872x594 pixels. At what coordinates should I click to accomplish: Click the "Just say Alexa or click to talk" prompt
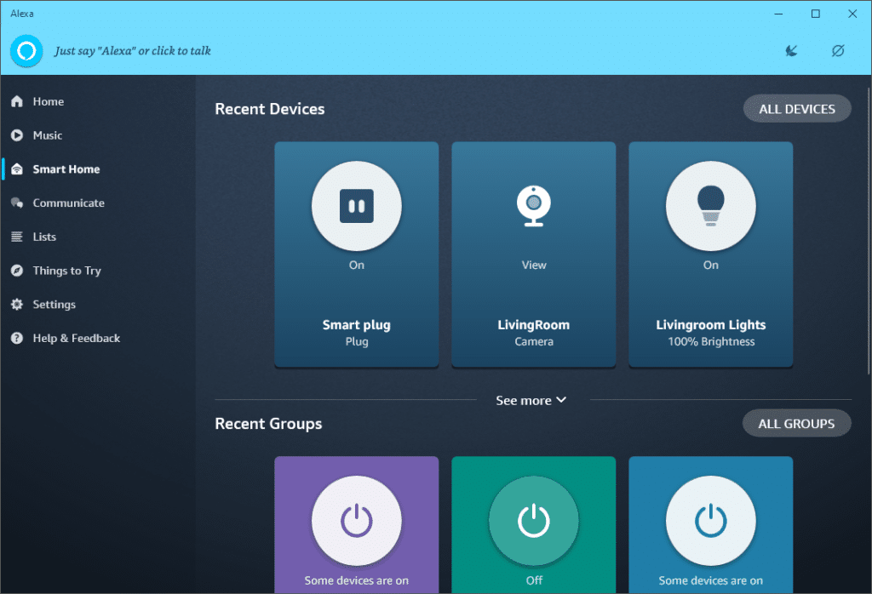tap(132, 51)
